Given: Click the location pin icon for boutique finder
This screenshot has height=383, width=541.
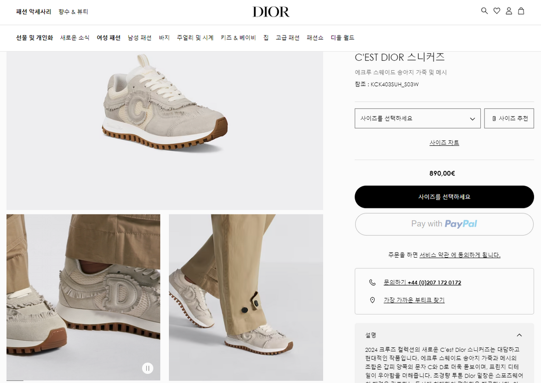Looking at the screenshot, I should click(x=372, y=300).
